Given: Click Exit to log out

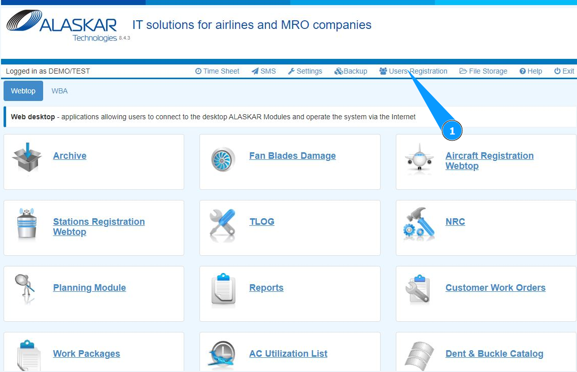Looking at the screenshot, I should pos(564,71).
